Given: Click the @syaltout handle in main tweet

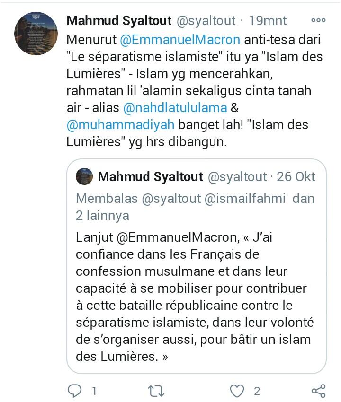Looking at the screenshot, I should (x=206, y=21).
